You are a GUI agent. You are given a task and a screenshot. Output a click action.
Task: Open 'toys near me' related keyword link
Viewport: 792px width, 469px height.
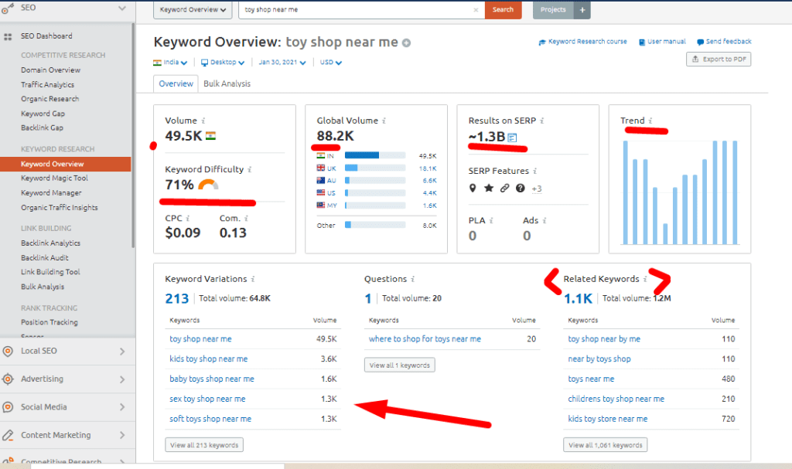(591, 379)
